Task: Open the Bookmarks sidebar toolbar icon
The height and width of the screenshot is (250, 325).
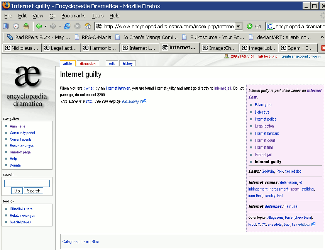Action: click(x=6, y=26)
